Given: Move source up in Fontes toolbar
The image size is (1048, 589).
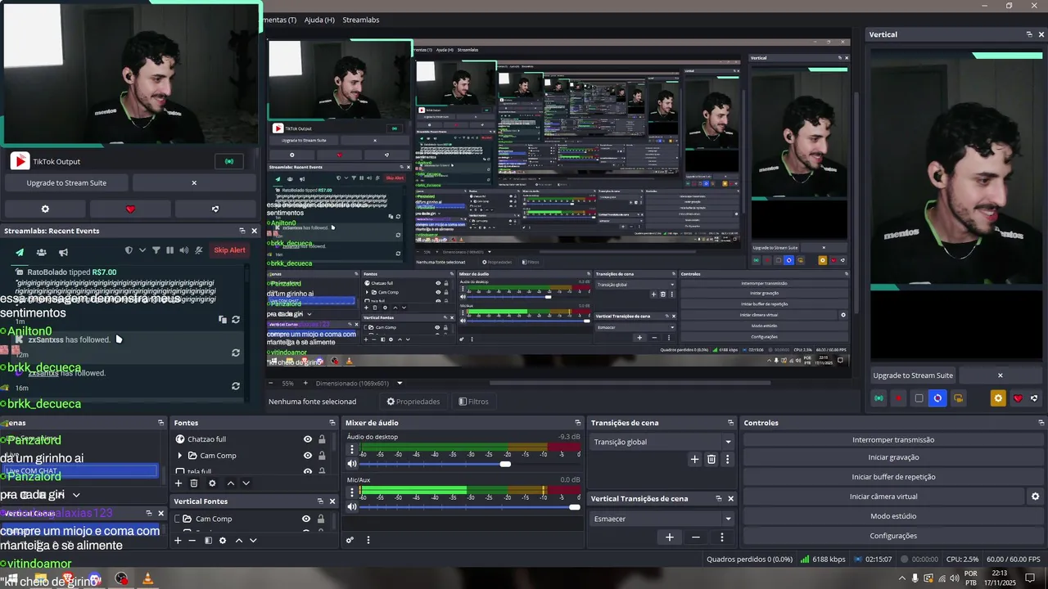Looking at the screenshot, I should [x=230, y=483].
